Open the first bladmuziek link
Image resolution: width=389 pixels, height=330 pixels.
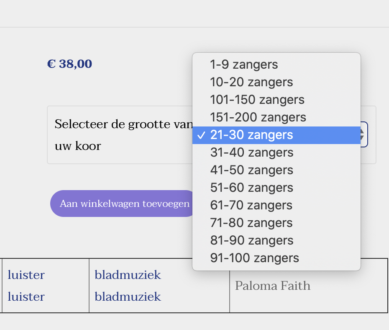(128, 275)
